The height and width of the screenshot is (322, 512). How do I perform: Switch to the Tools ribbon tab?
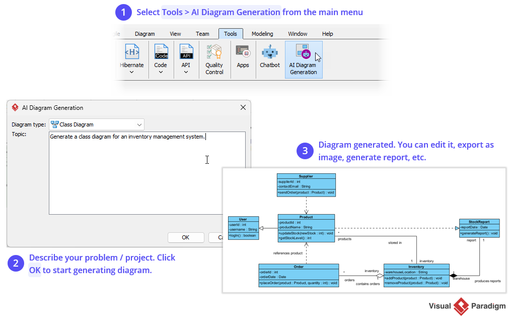231,34
